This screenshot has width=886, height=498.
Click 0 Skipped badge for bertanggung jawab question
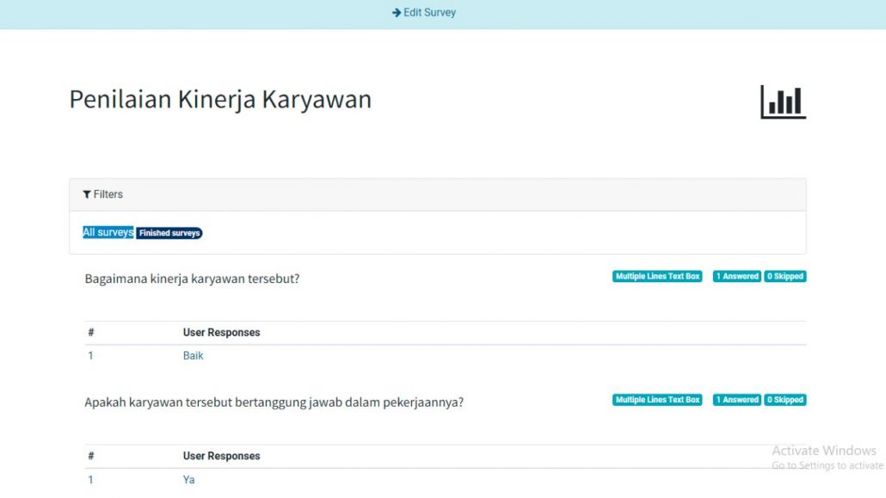point(784,400)
